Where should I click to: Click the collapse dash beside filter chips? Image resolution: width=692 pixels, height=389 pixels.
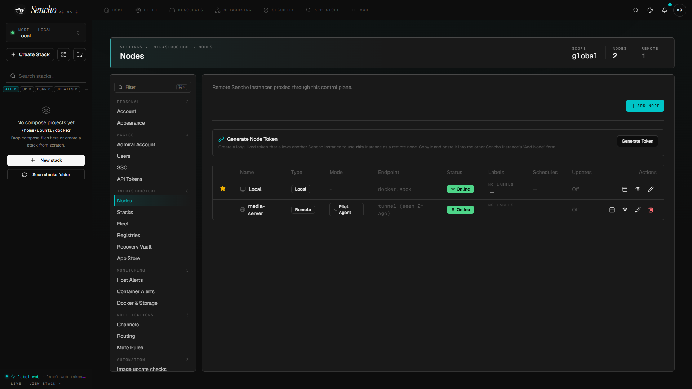[87, 89]
